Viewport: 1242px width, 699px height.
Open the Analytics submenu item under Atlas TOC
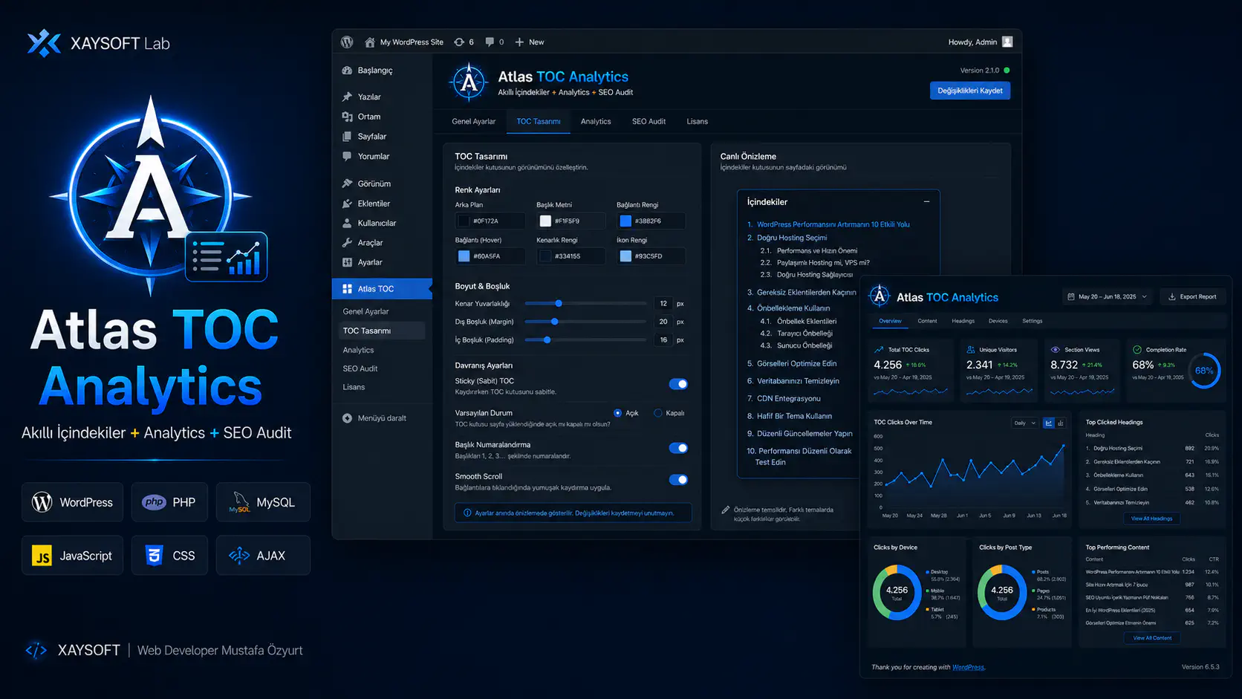[359, 350]
